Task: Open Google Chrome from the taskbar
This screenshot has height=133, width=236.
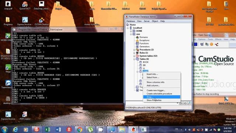Action: (x=80, y=130)
